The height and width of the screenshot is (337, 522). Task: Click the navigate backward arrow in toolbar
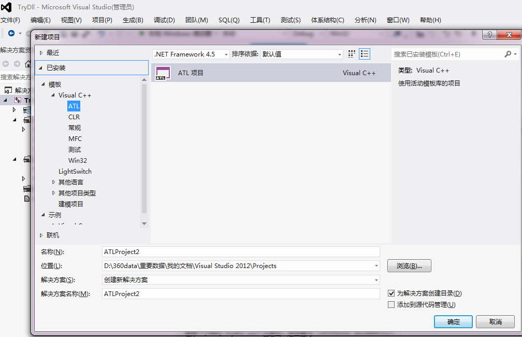pyautogui.click(x=11, y=33)
